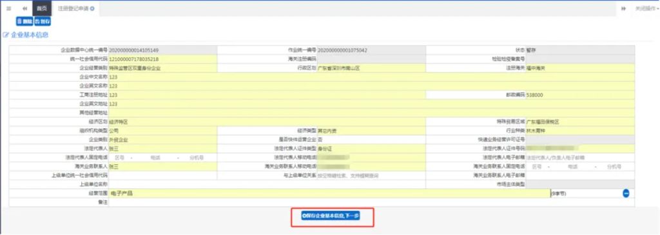Screen dimensions: 660x235
Task: Close the 注册登记申请 tab with its round icon
Action: click(92, 8)
